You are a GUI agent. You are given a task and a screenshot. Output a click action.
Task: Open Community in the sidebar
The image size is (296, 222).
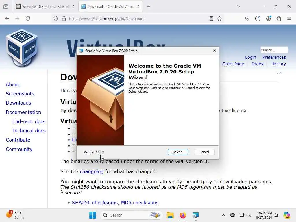point(19,149)
